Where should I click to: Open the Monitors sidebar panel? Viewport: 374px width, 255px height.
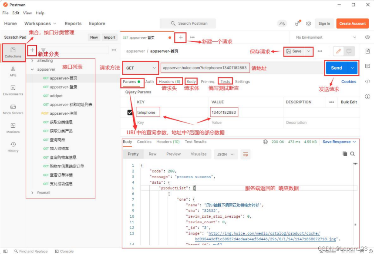click(13, 128)
